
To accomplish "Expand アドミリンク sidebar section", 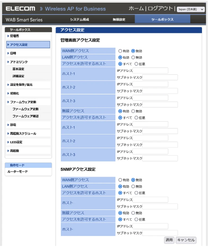I will (x=28, y=62).
